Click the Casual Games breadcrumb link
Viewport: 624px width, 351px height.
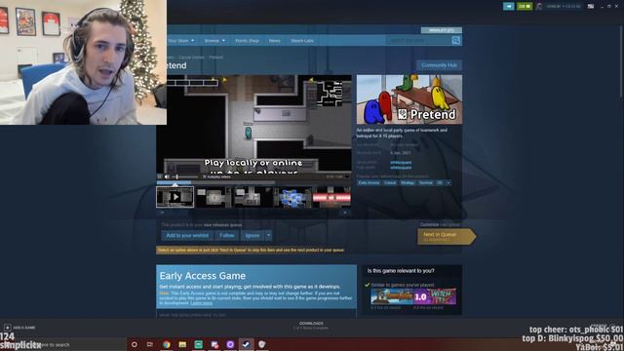(x=191, y=58)
